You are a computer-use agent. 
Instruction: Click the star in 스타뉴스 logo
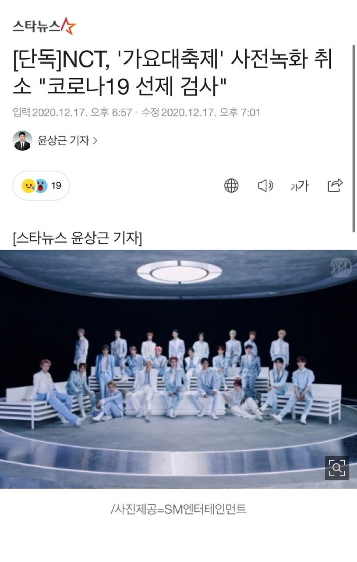(x=68, y=25)
